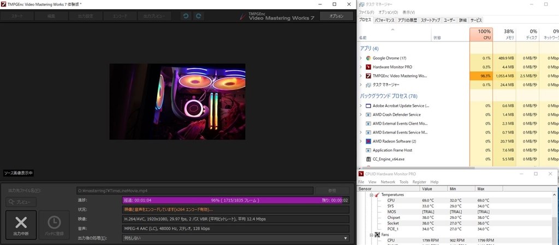Click Google Chrome icon in Task Manager list
This screenshot has height=245, width=559.
368,58
